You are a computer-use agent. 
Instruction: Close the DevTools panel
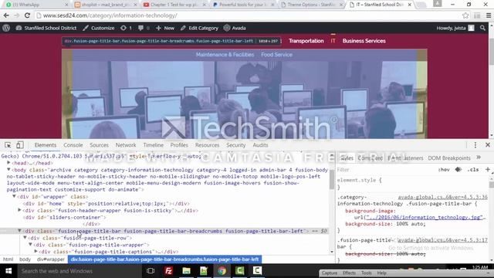[x=488, y=145]
